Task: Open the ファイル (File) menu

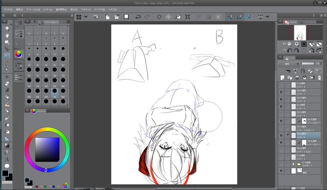Action: click(x=8, y=10)
